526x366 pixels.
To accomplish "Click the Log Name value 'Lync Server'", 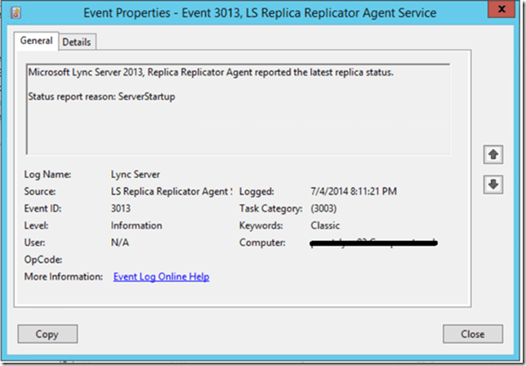I will click(x=136, y=174).
